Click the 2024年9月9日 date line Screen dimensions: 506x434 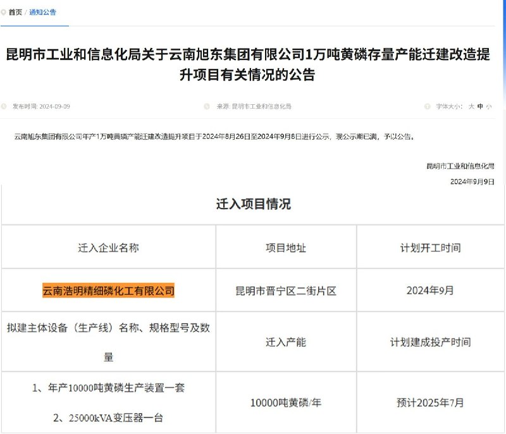pyautogui.click(x=472, y=182)
